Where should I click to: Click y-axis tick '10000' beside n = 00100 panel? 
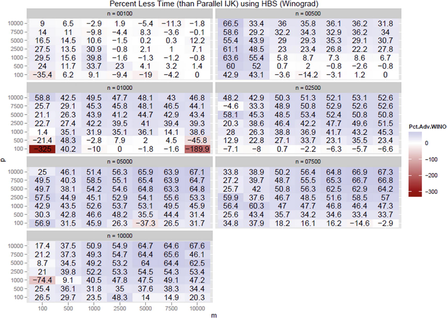pos(16,23)
